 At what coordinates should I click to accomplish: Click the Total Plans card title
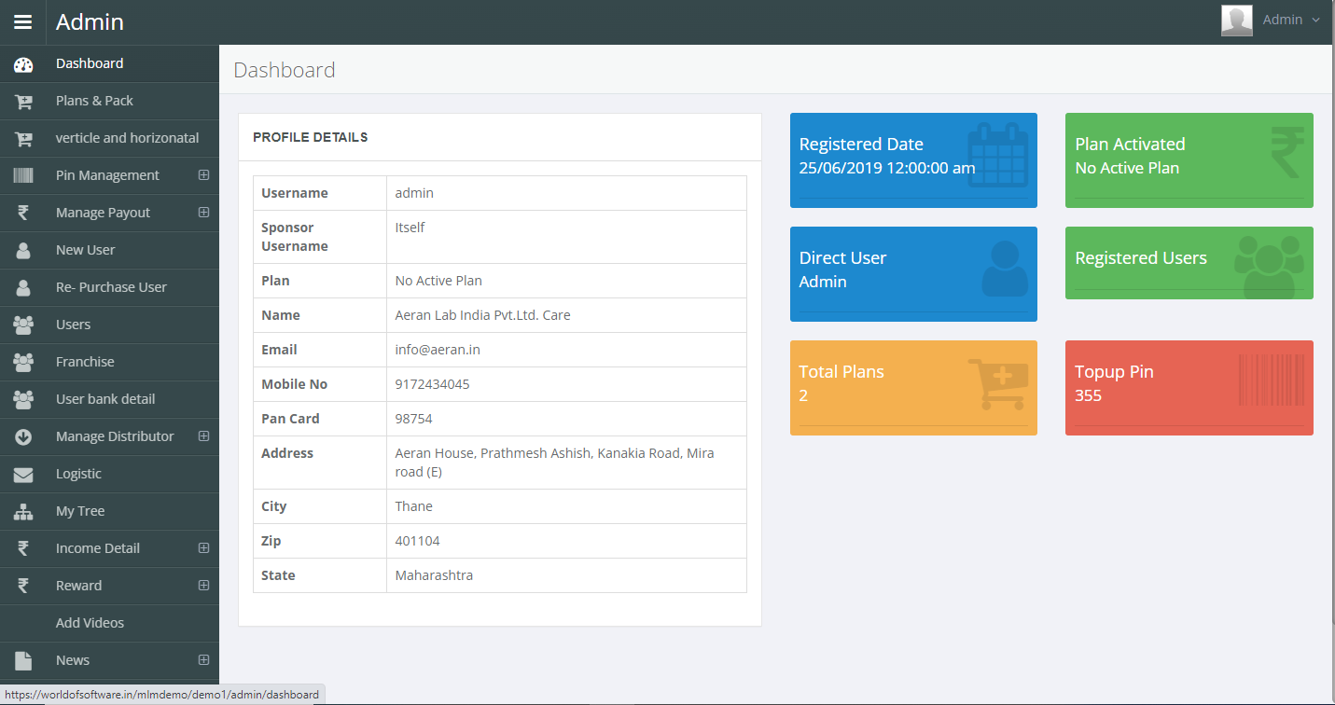pyautogui.click(x=841, y=371)
